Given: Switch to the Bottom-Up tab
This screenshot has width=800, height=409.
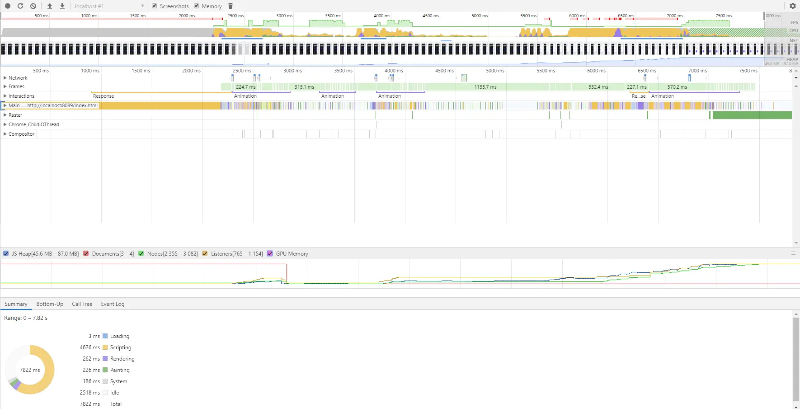Looking at the screenshot, I should (x=50, y=304).
